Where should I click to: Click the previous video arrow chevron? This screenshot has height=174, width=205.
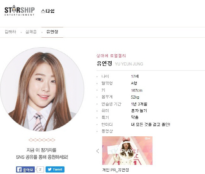click(98, 151)
